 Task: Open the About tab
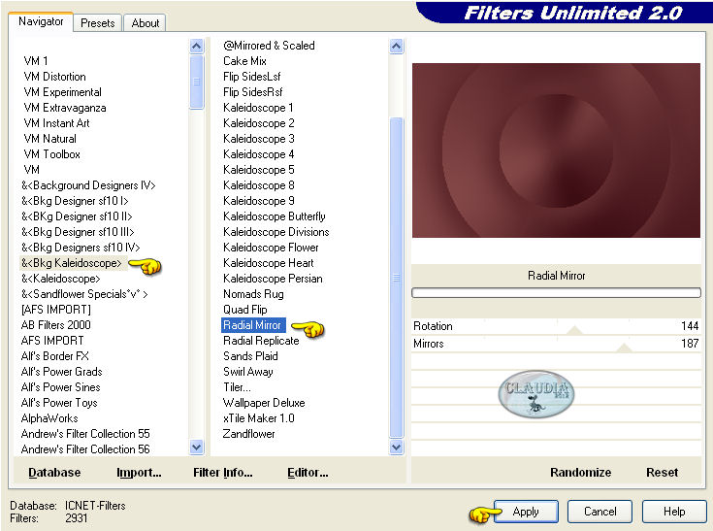click(146, 22)
